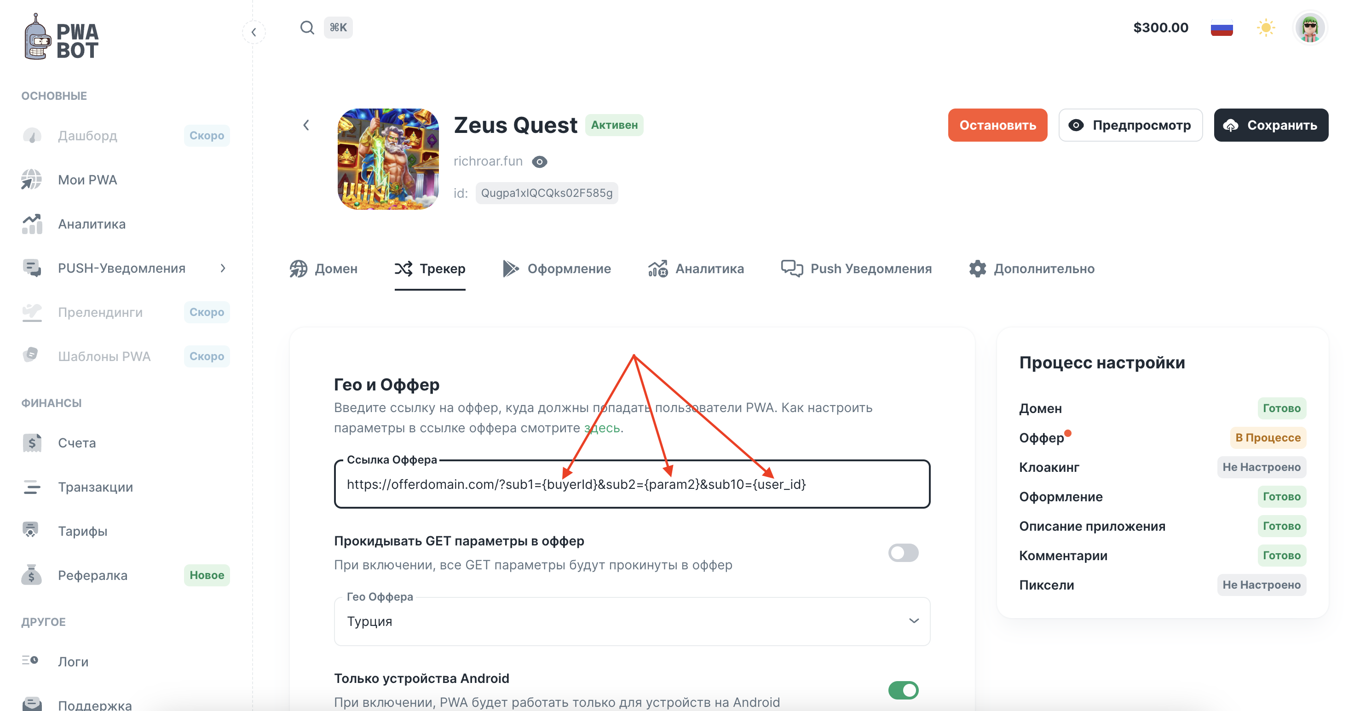Collapse the sidebar with chevron button
This screenshot has width=1360, height=711.
point(254,32)
